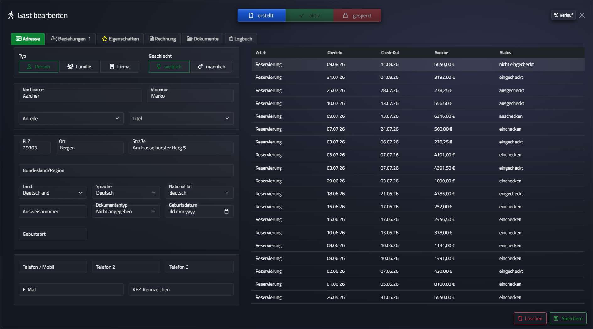Open the Titel dropdown
This screenshot has height=329, width=593.
tap(181, 118)
